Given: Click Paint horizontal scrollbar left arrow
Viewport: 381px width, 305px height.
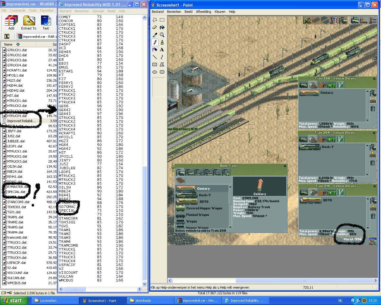Looking at the screenshot, I should pyautogui.click(x=170, y=280).
